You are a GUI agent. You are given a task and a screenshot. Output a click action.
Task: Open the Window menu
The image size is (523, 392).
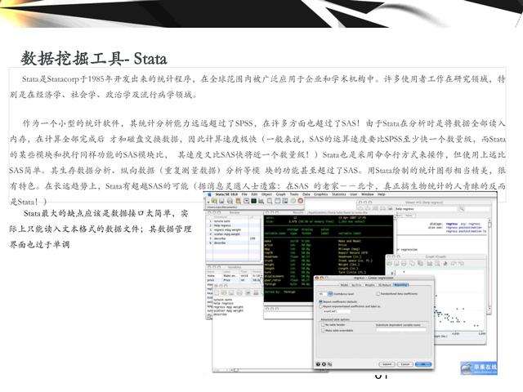[368, 194]
